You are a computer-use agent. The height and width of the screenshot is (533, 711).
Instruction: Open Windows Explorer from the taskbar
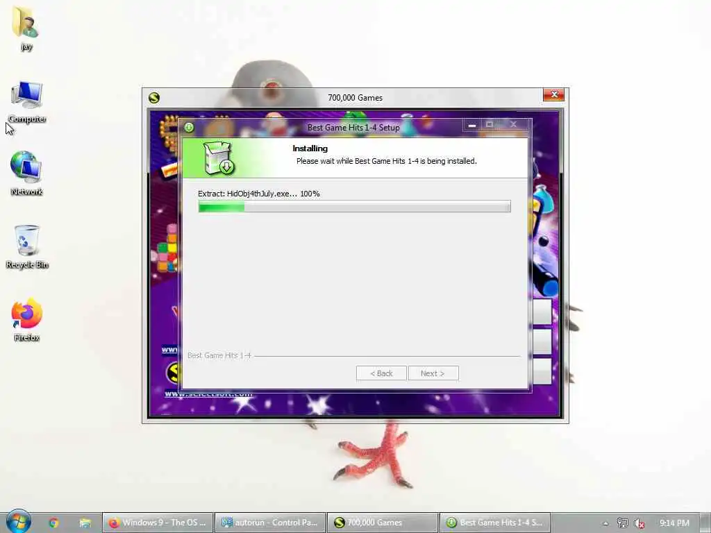(85, 523)
